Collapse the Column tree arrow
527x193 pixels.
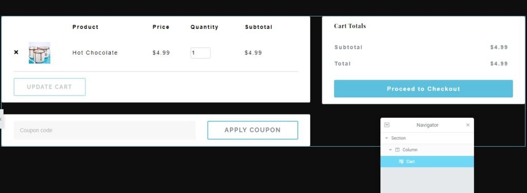[x=390, y=150]
